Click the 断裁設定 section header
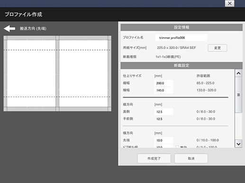 [x=181, y=66]
